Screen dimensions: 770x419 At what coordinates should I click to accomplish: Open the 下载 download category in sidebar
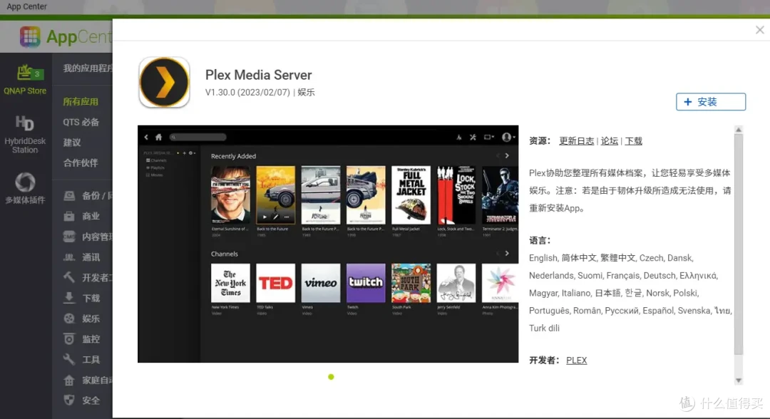click(x=81, y=298)
